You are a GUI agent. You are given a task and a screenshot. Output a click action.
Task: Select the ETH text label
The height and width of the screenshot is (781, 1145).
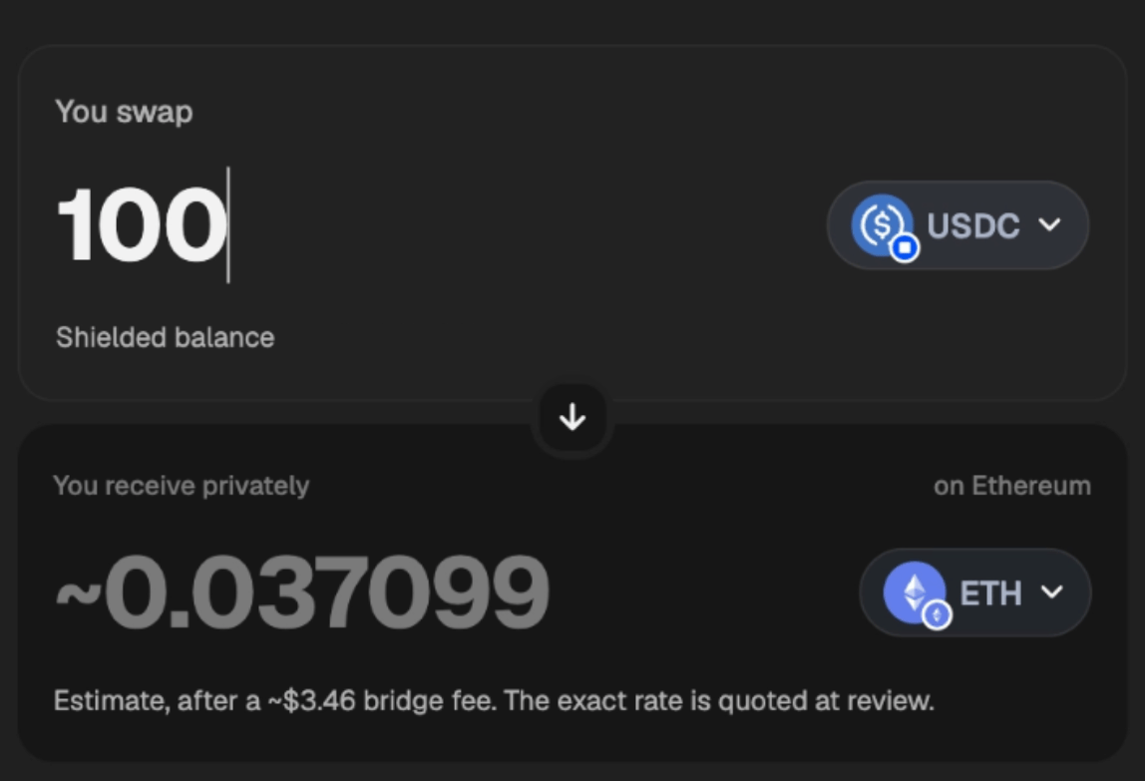click(991, 593)
